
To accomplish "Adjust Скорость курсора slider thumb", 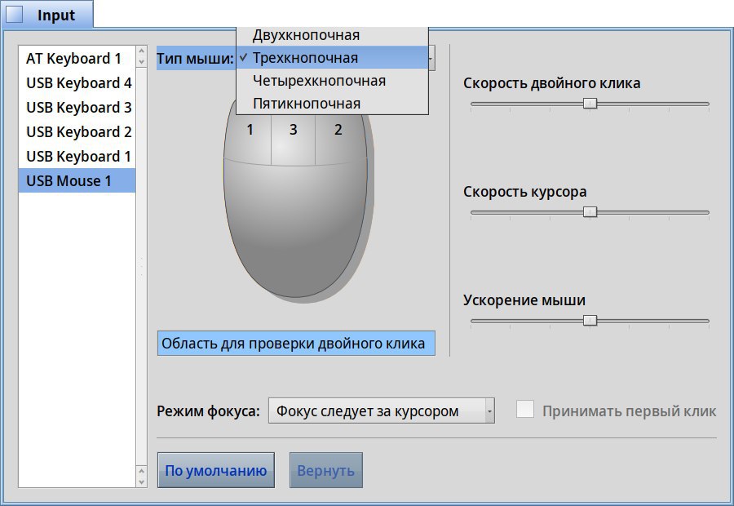I will coord(590,212).
